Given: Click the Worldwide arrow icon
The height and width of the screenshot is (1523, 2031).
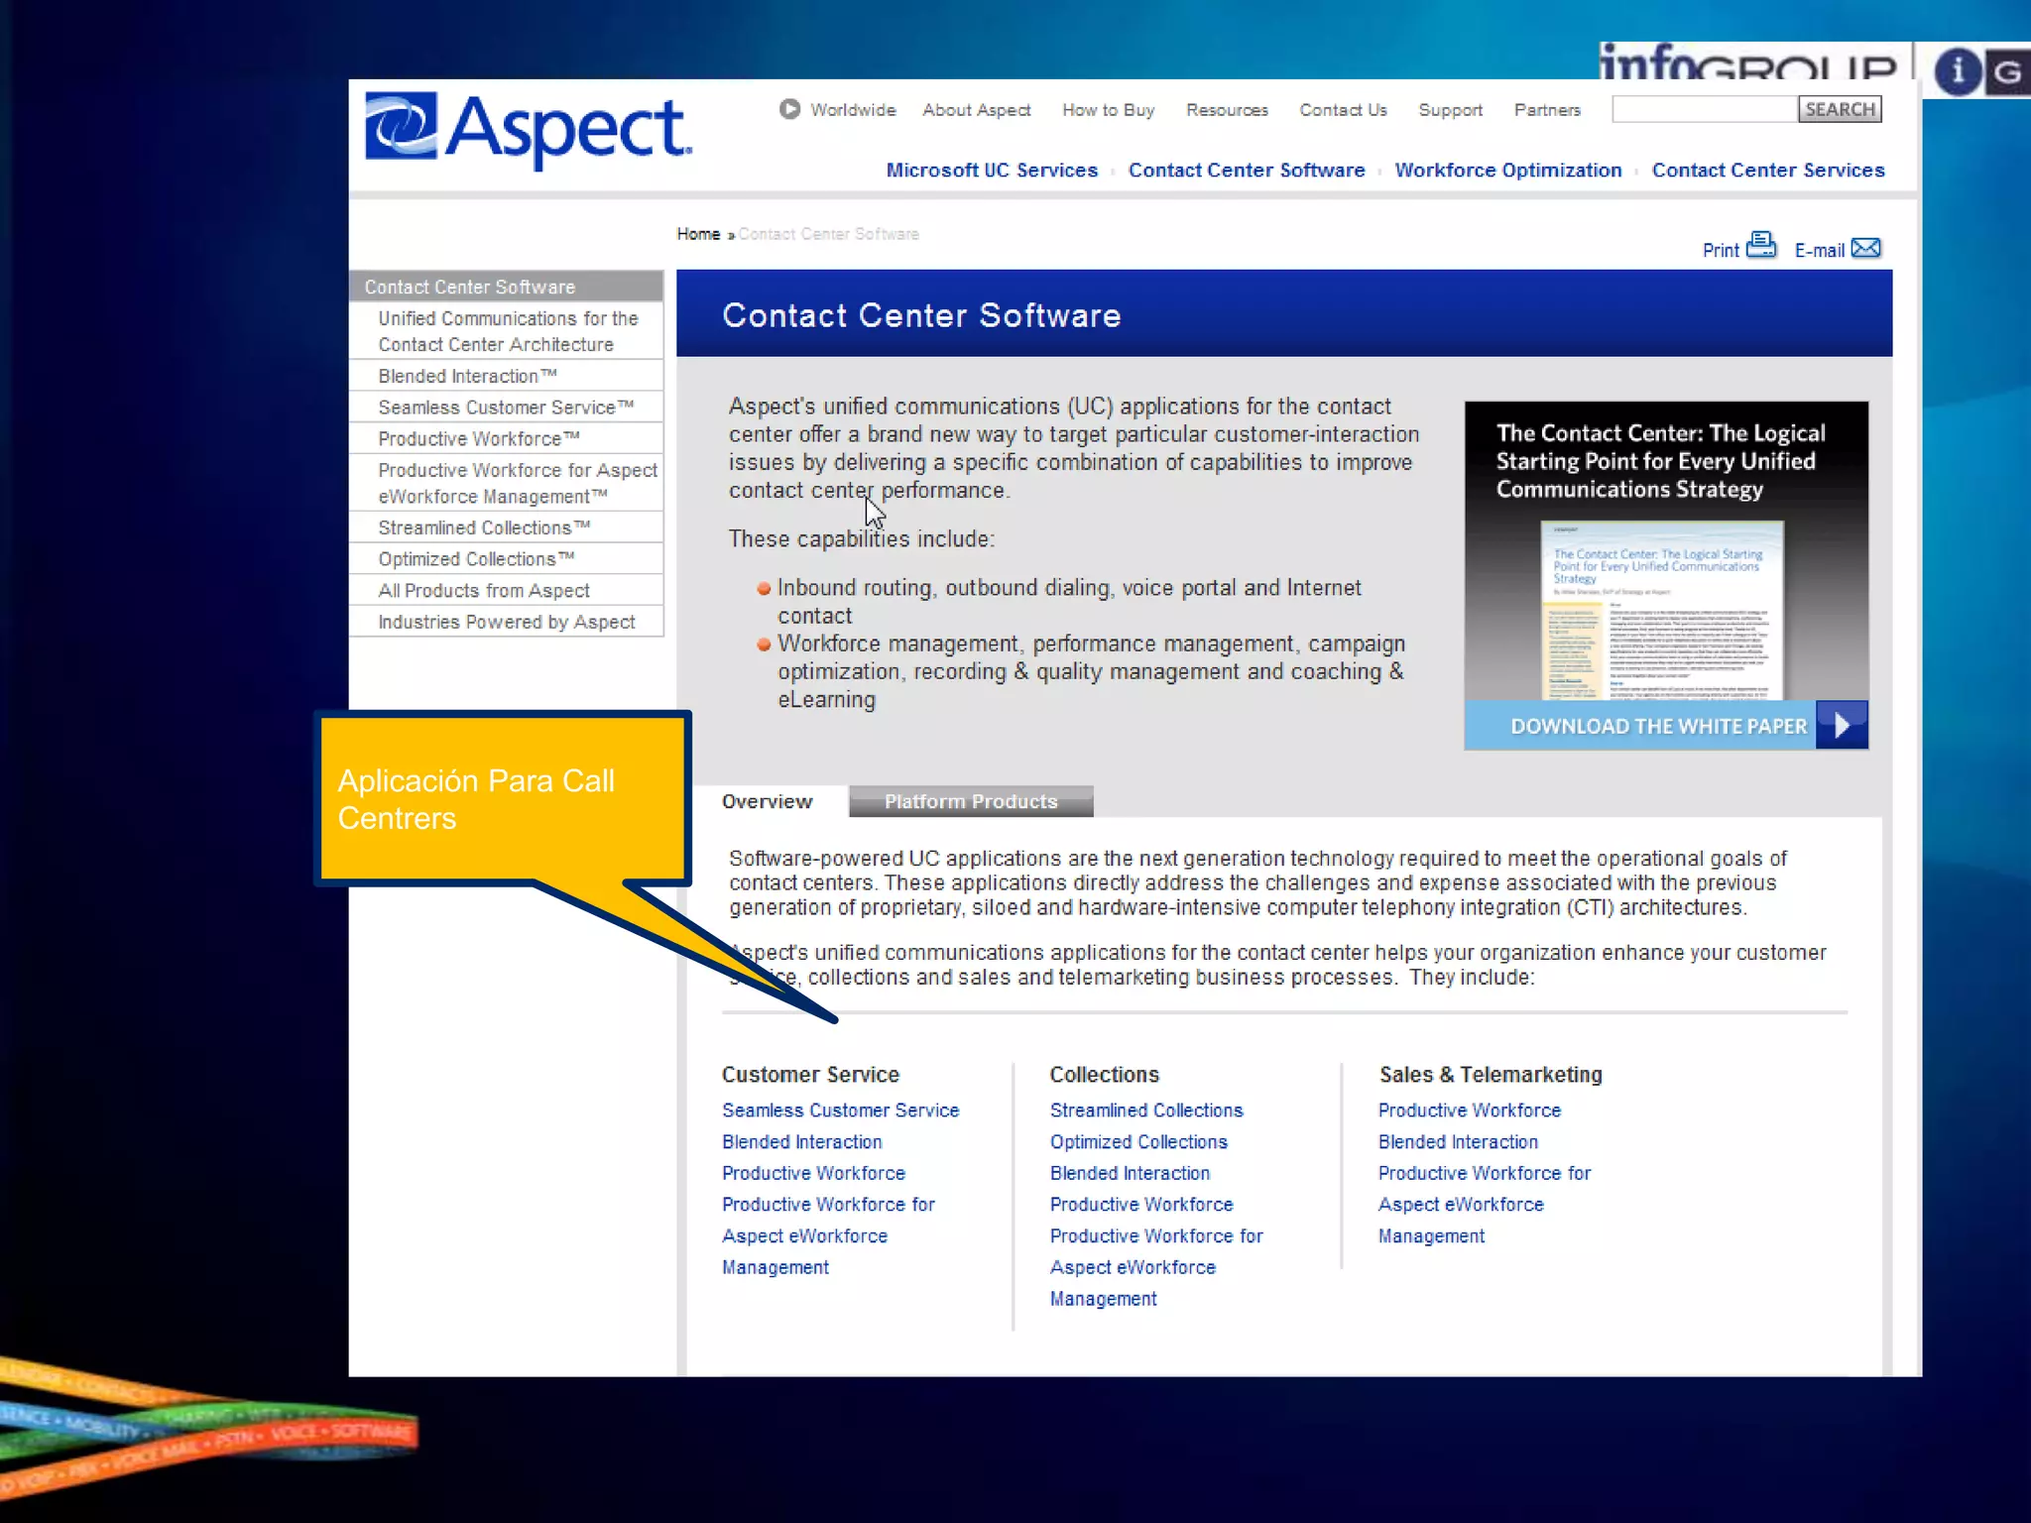Looking at the screenshot, I should pyautogui.click(x=789, y=109).
